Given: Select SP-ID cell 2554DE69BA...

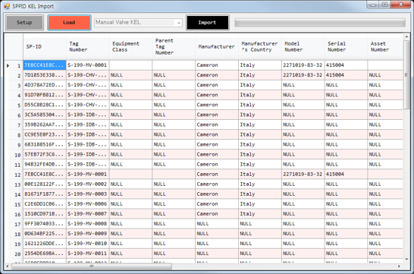Looking at the screenshot, I should point(45,254).
